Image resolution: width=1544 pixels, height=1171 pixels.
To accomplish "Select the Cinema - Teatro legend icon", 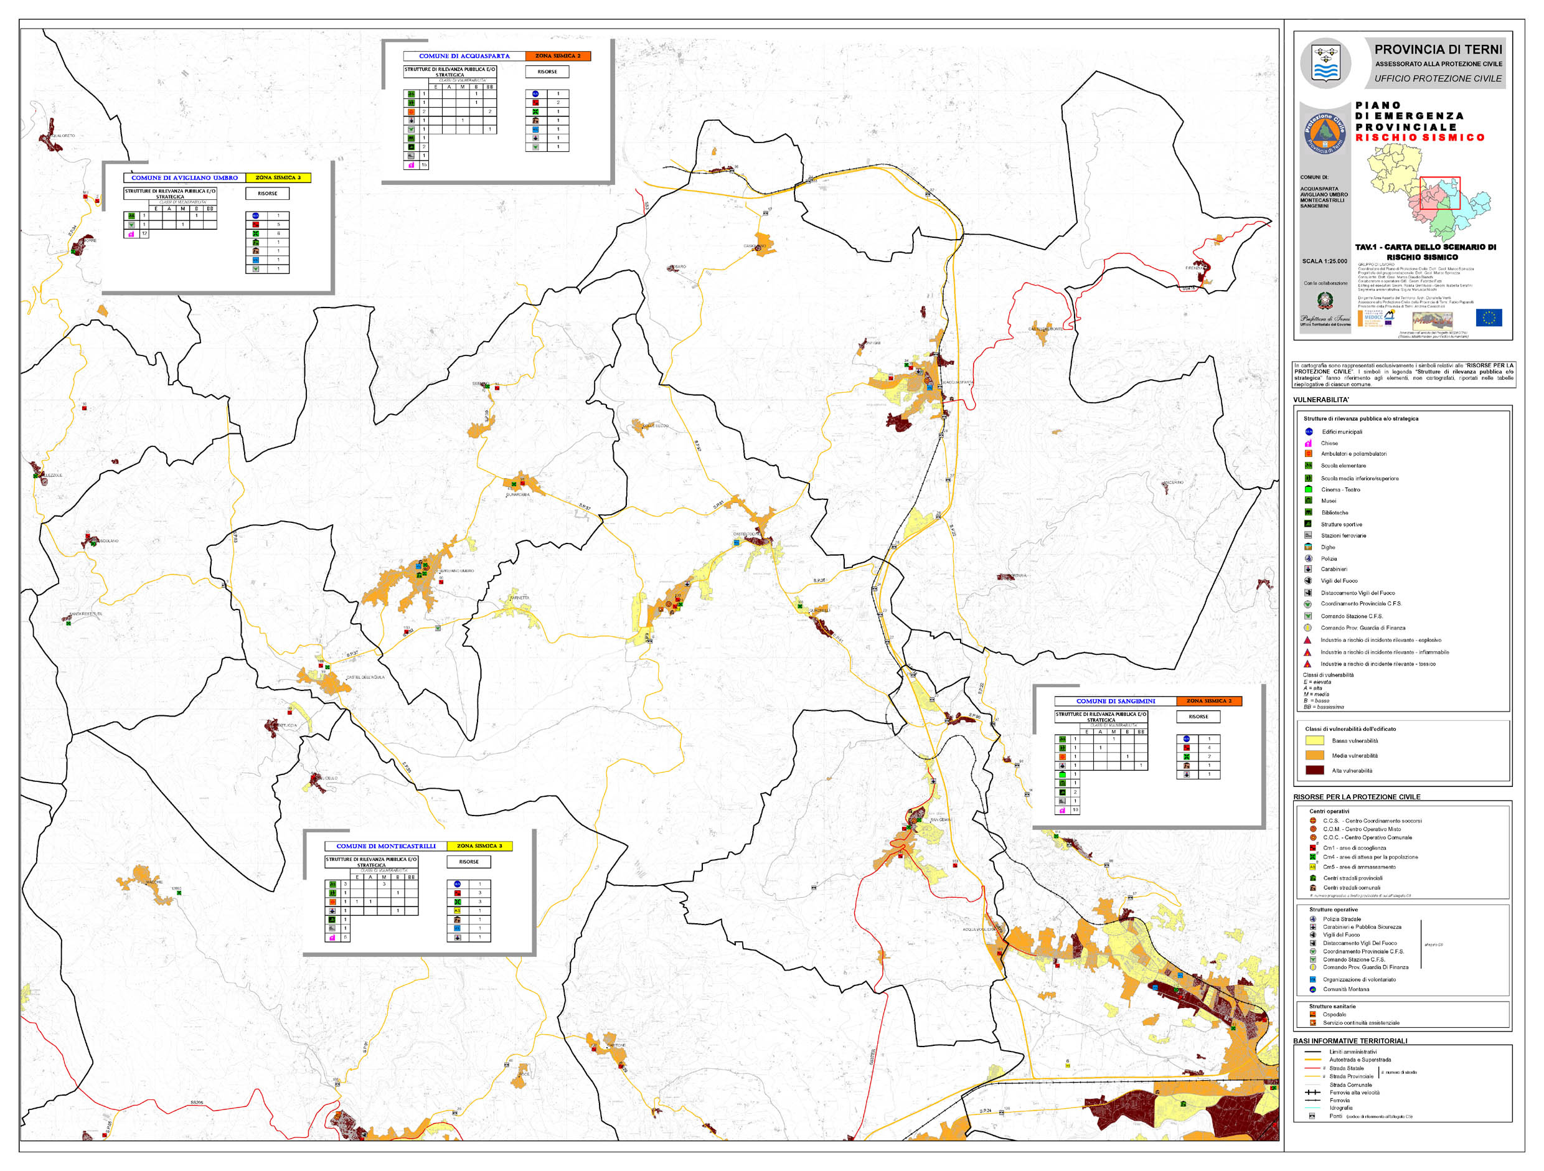I will click(1309, 489).
